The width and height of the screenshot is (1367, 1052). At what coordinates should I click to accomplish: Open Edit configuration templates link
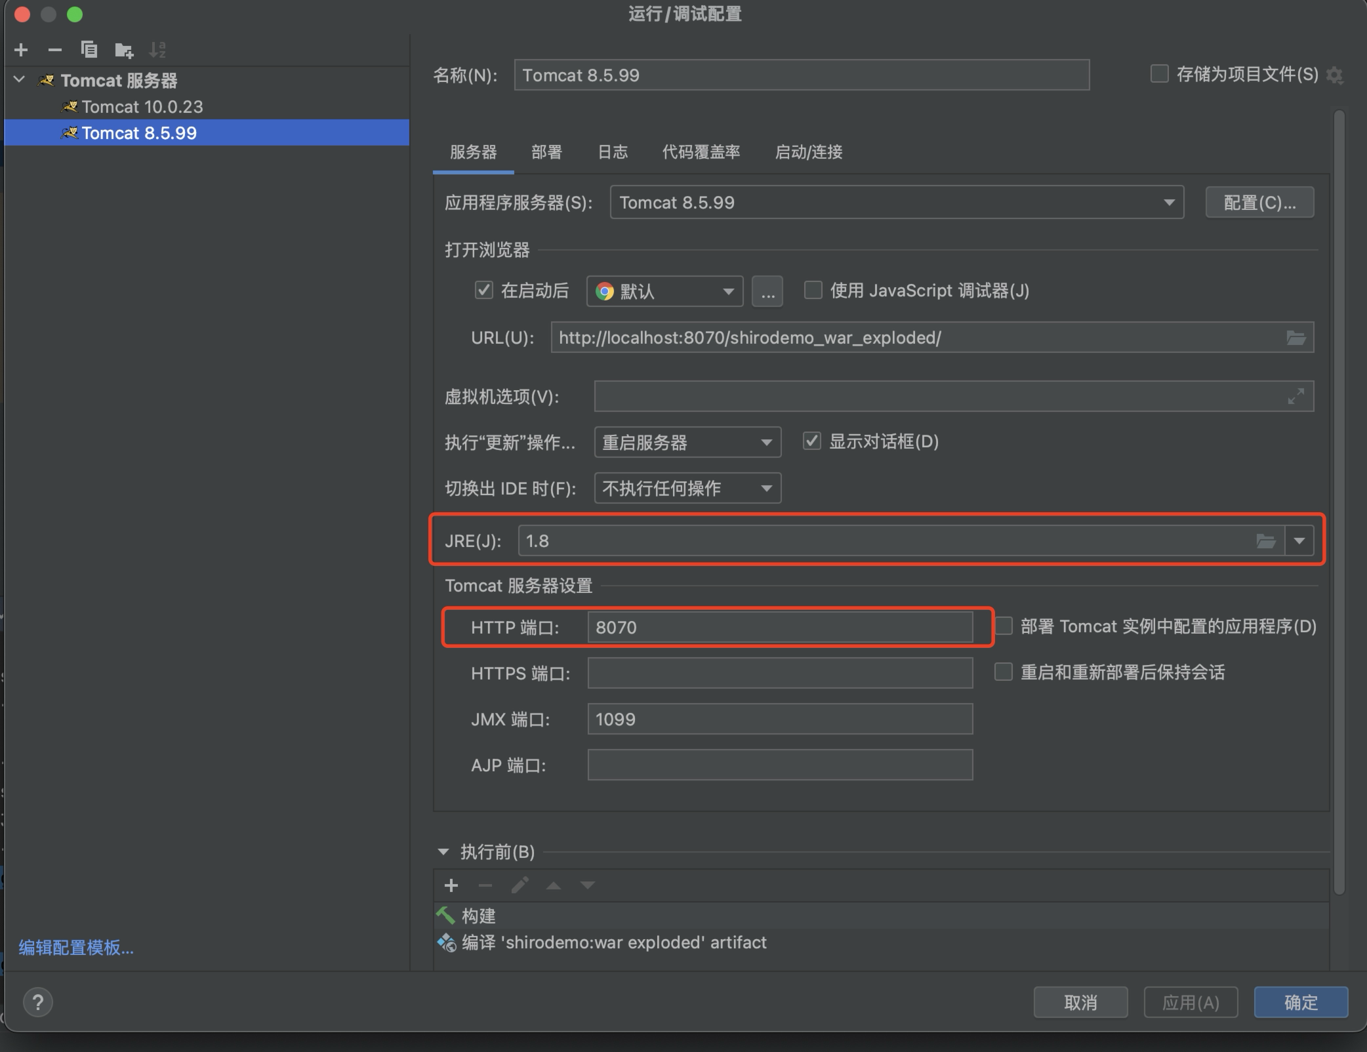[x=76, y=948]
